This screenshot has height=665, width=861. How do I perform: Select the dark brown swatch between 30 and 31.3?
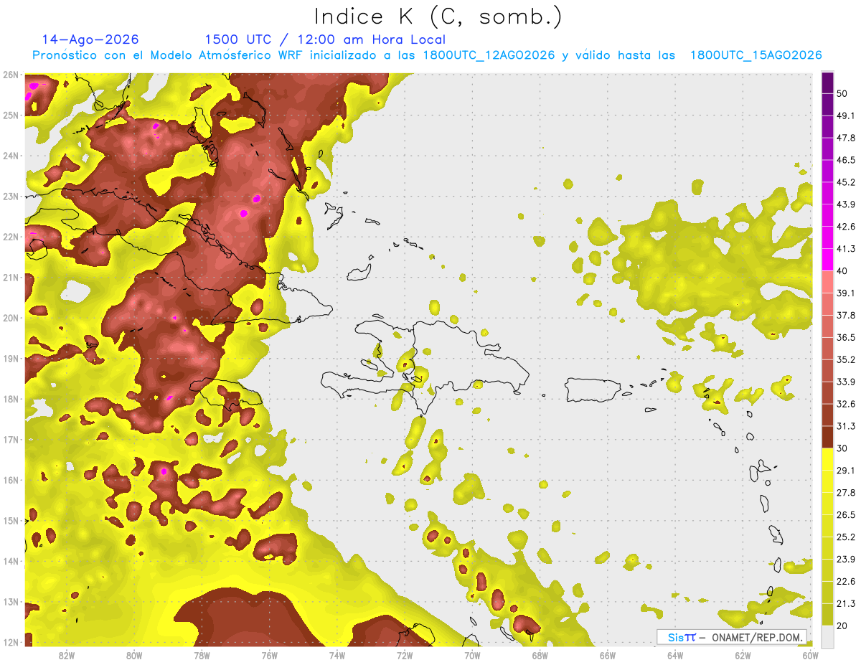pyautogui.click(x=827, y=437)
